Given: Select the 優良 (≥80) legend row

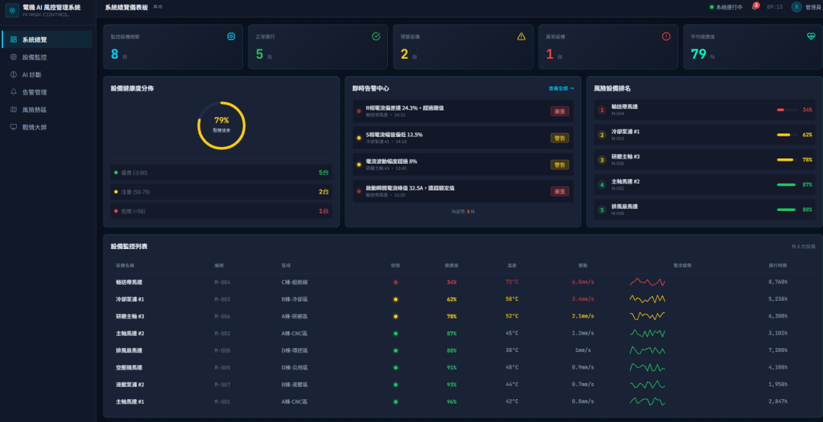Looking at the screenshot, I should click(222, 173).
